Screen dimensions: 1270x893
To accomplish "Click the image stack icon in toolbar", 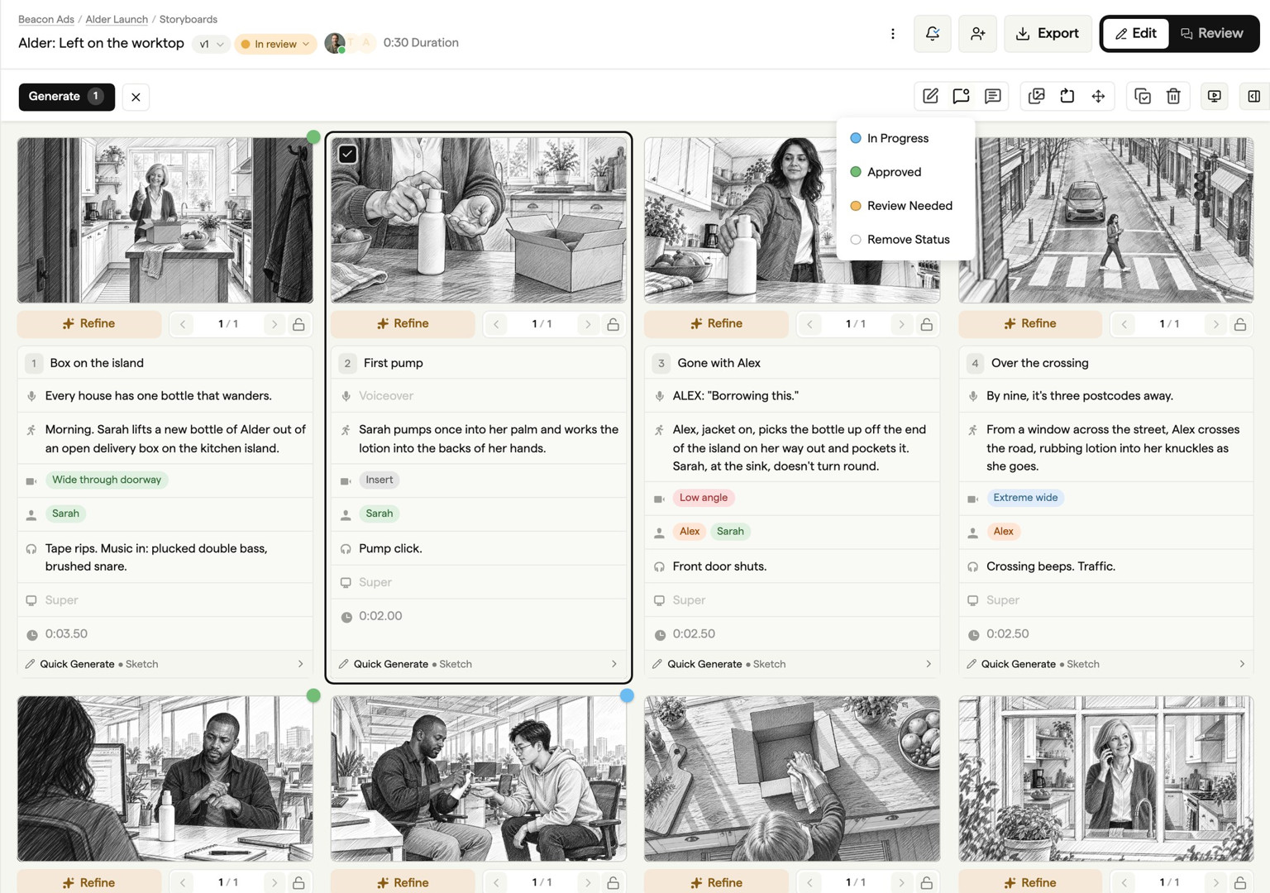I will coord(1036,97).
